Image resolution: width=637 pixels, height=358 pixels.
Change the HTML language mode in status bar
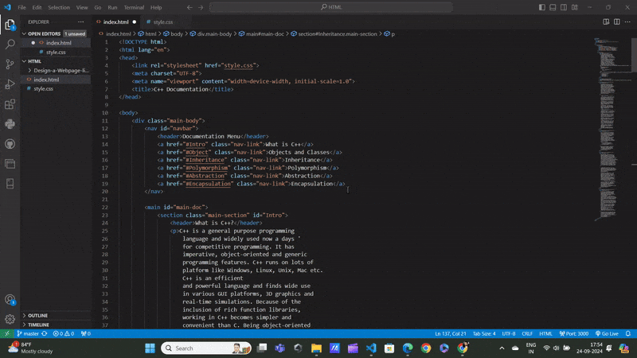coord(545,333)
